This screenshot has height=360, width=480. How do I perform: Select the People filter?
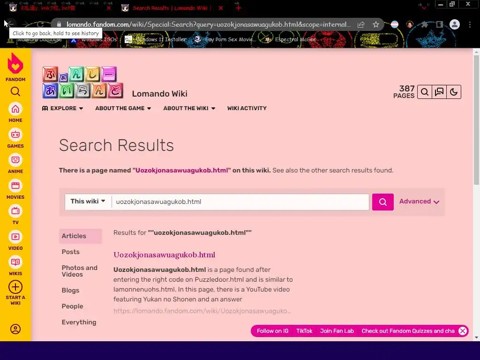[x=73, y=307]
